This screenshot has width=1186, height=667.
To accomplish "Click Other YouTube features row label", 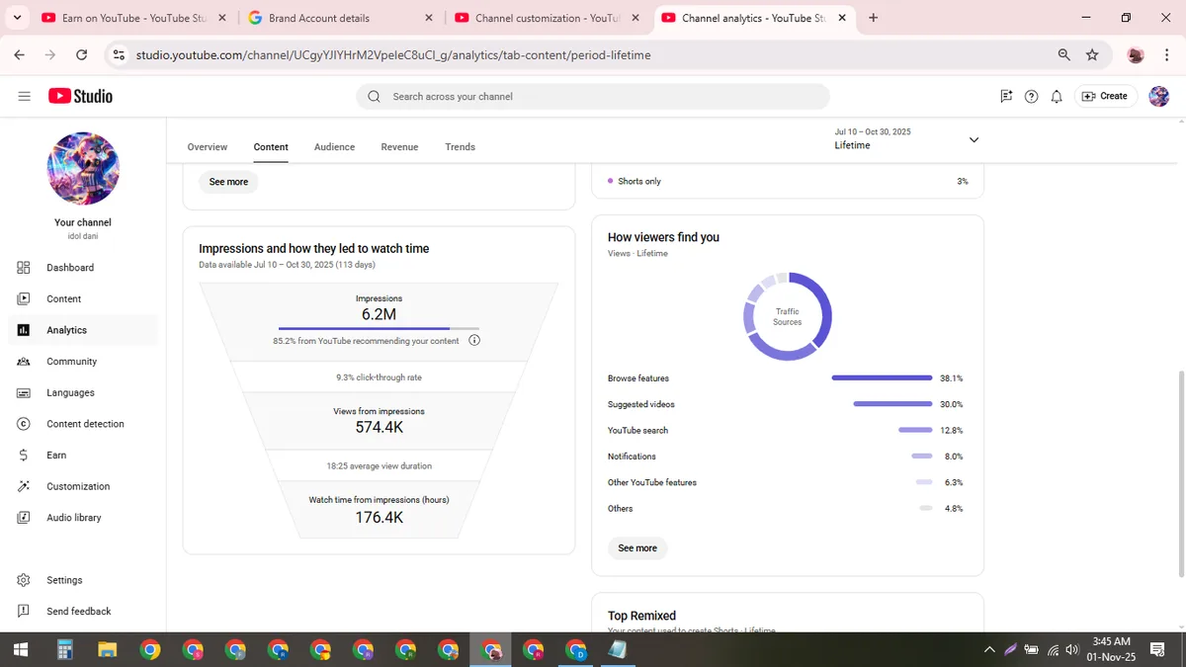I will click(652, 482).
